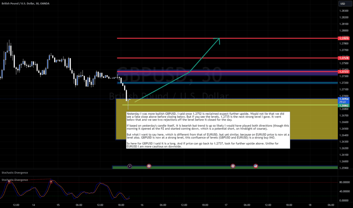Image resolution: width=353 pixels, height=208 pixels.
Task: Select the H divergence marker before date 15
Action: tap(51, 182)
